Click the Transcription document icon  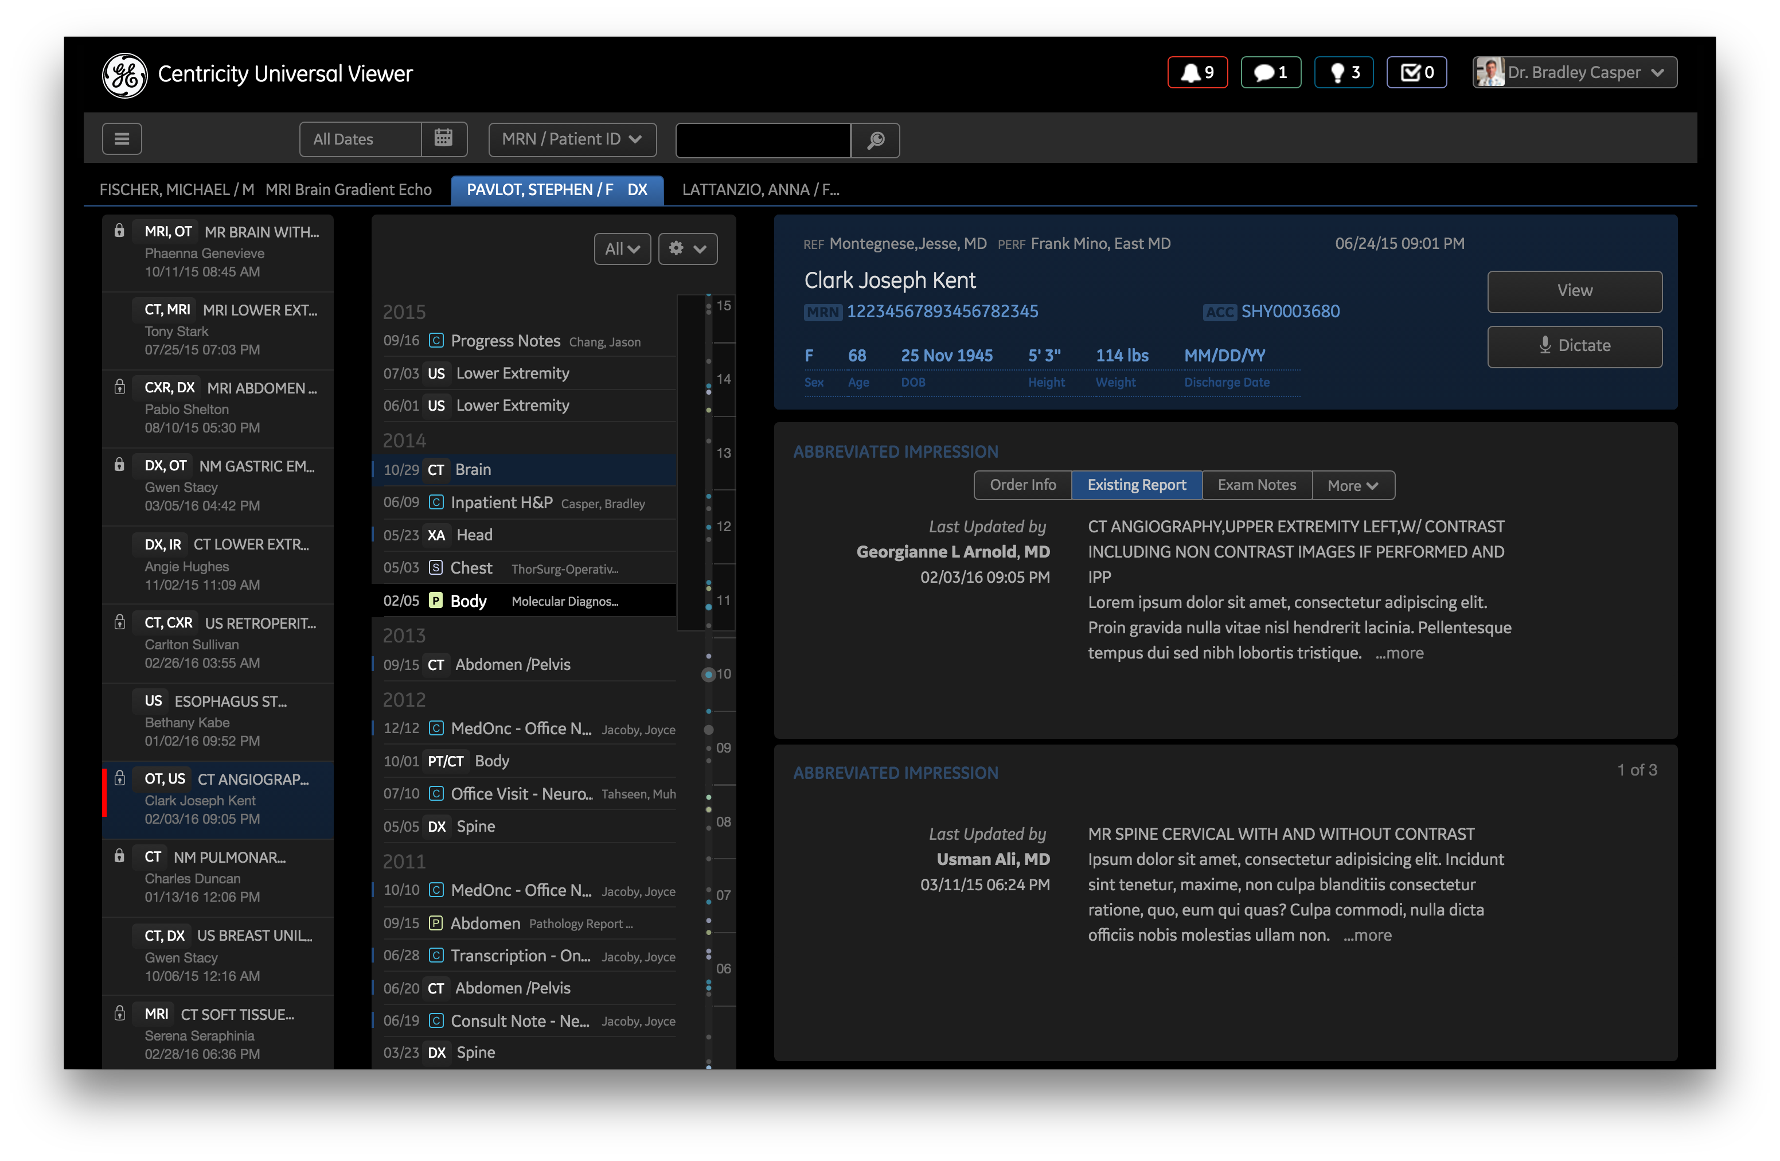click(436, 955)
